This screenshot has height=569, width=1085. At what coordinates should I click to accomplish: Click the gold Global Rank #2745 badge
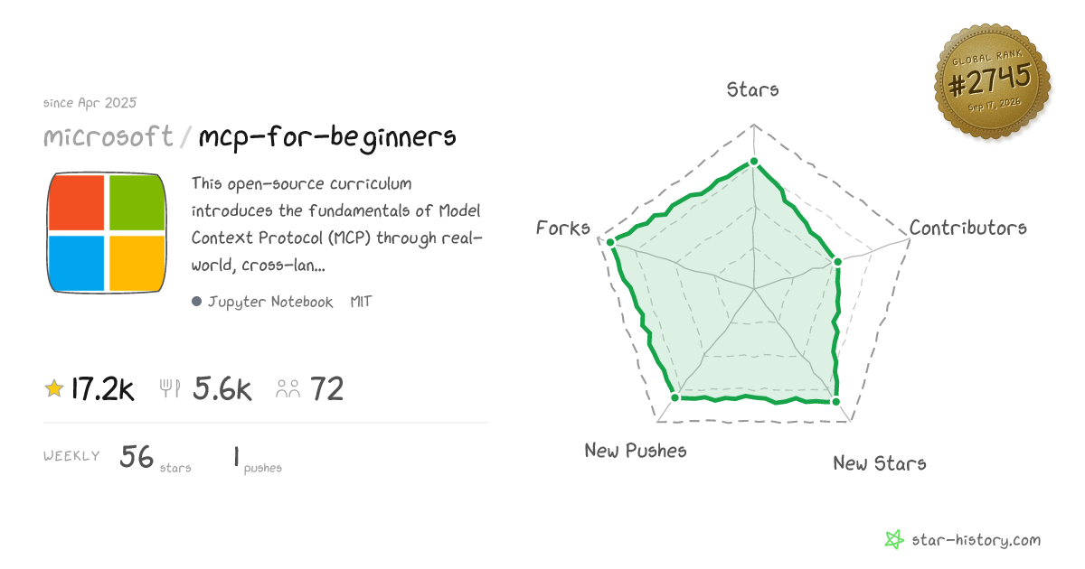(992, 83)
